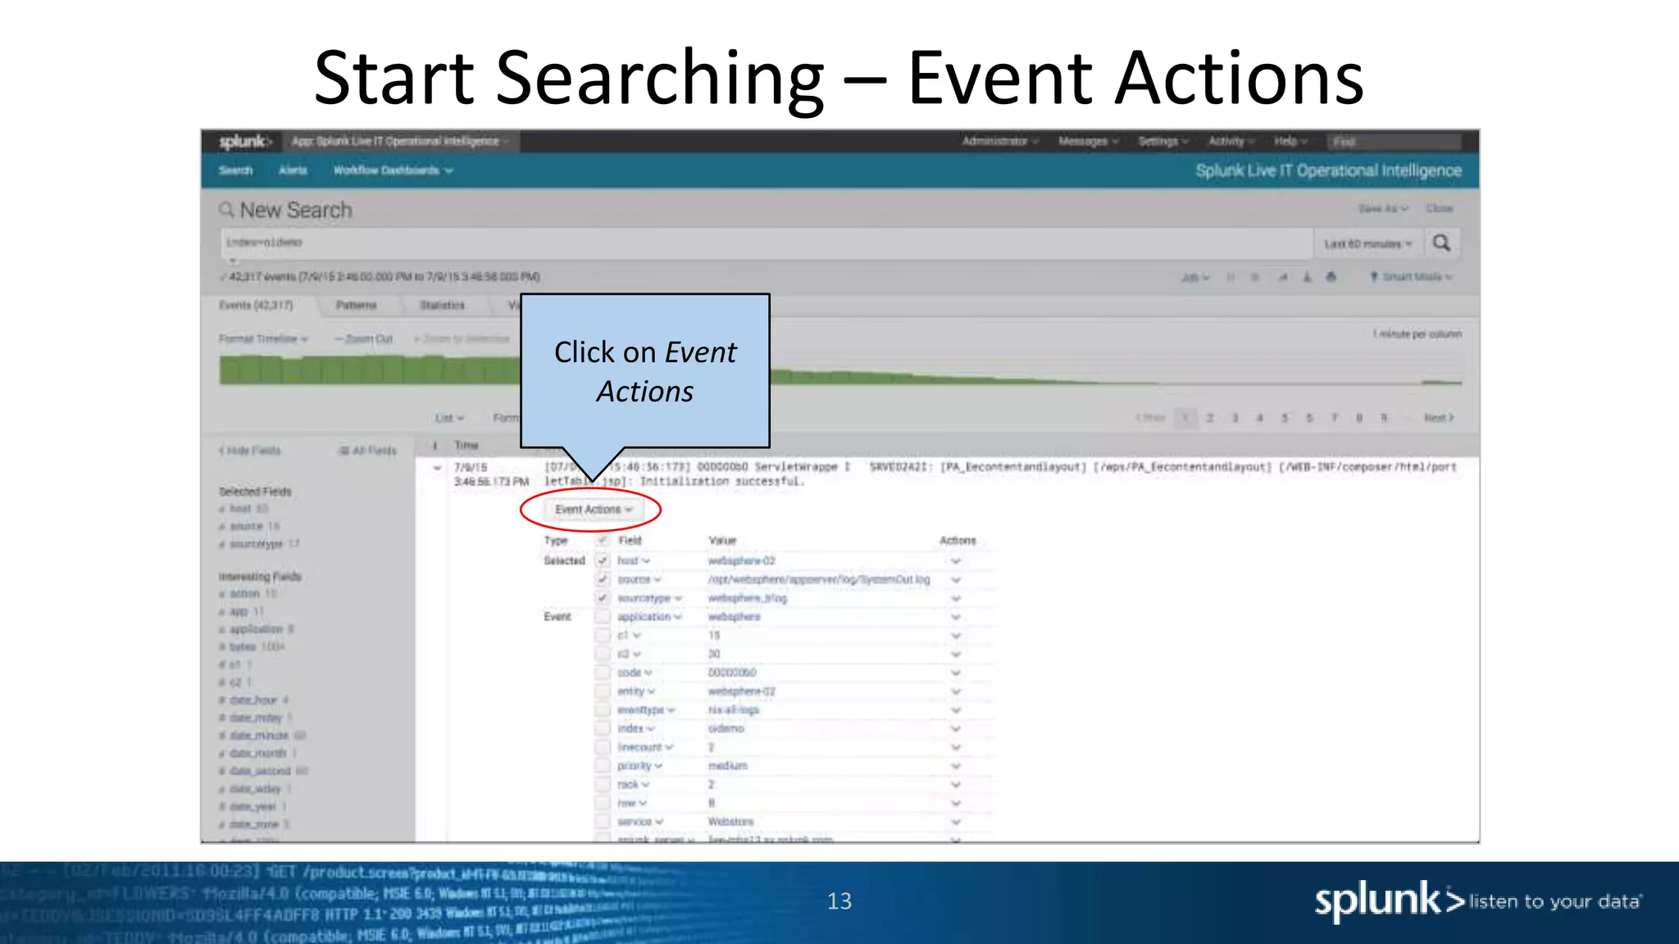Open Workflow Dashboards menu
This screenshot has width=1679, height=944.
coord(393,170)
